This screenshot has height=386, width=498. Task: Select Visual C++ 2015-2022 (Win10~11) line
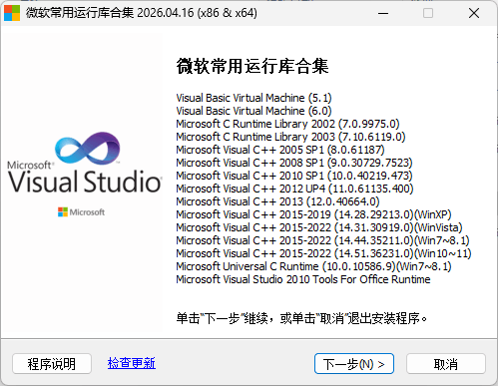click(323, 253)
